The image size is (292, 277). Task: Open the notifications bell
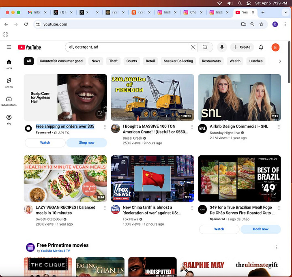pyautogui.click(x=261, y=47)
